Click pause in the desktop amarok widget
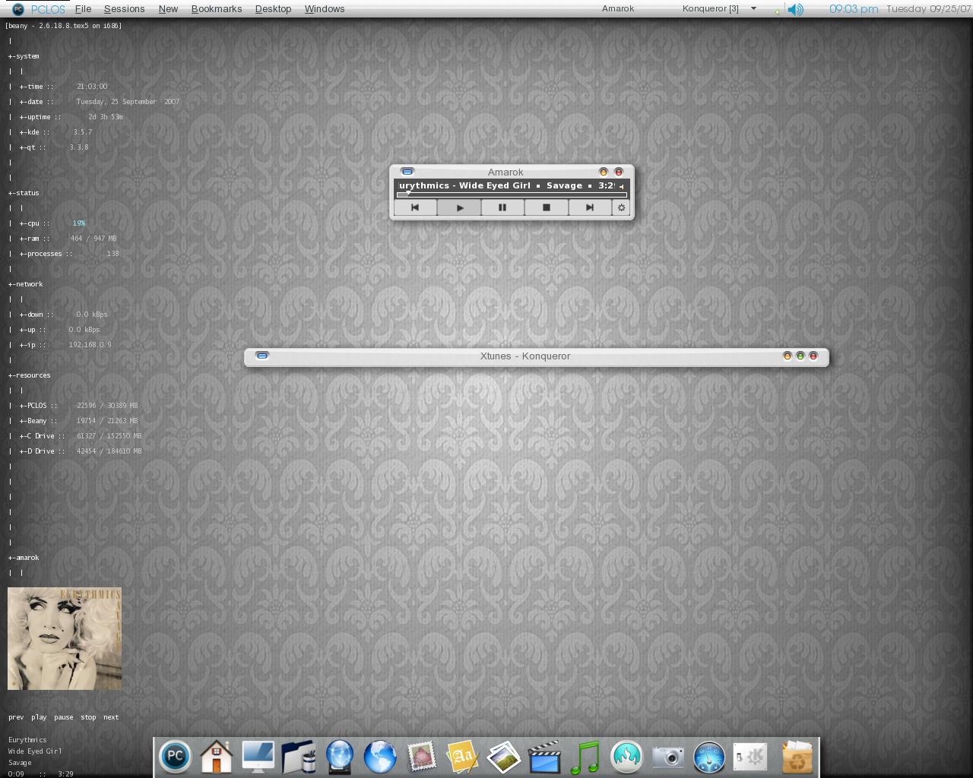This screenshot has width=973, height=778. [x=64, y=717]
